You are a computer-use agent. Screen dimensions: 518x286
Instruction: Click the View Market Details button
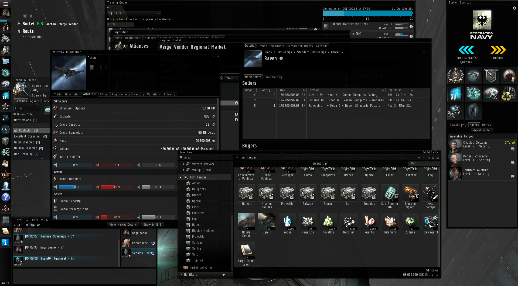coord(123,225)
